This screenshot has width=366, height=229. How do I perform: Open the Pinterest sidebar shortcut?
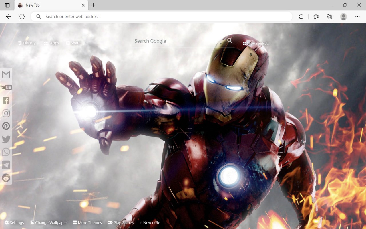pyautogui.click(x=6, y=126)
